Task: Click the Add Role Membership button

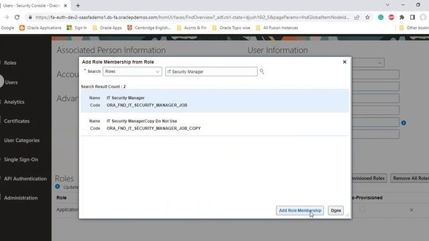Action: [300, 210]
